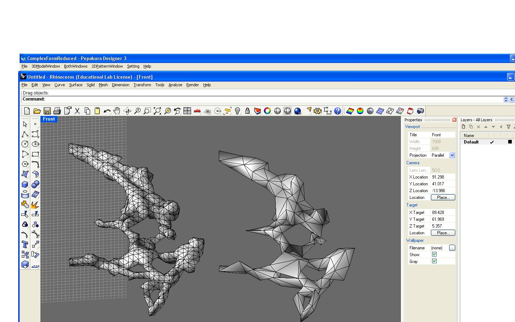Open the layers filter dropdown

(x=508, y=127)
